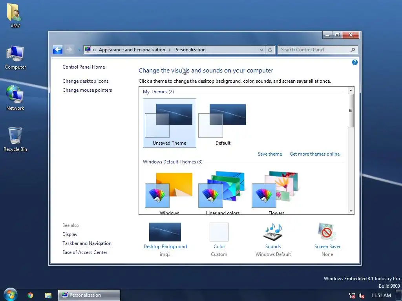Click the themes list scroll up arrow
The width and height of the screenshot is (402, 301).
[351, 90]
